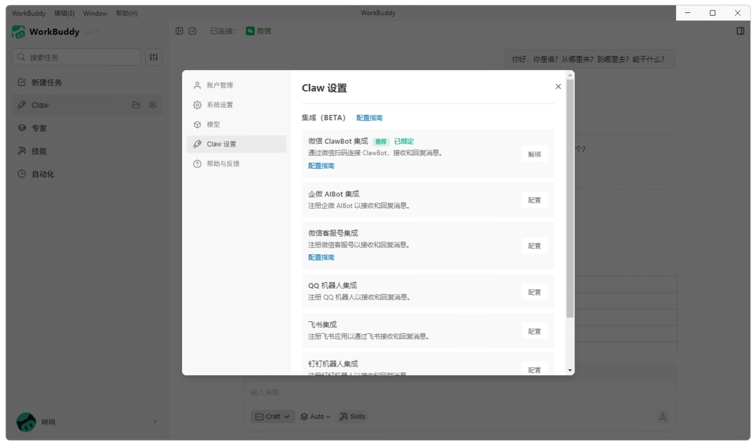
Task: Open 技能 in the sidebar
Action: click(x=87, y=151)
